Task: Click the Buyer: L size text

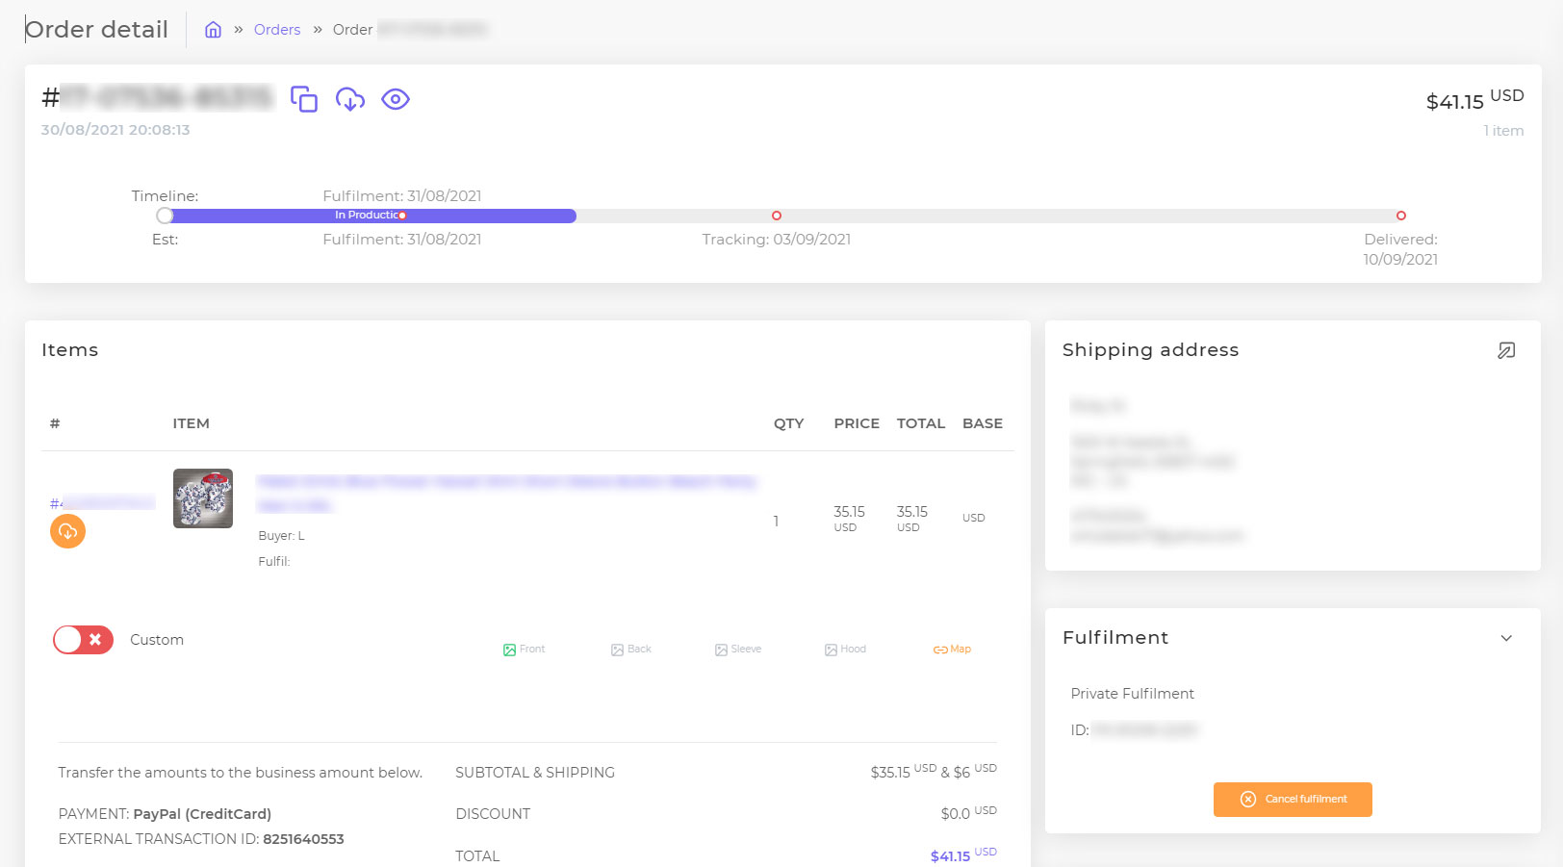Action: click(281, 536)
